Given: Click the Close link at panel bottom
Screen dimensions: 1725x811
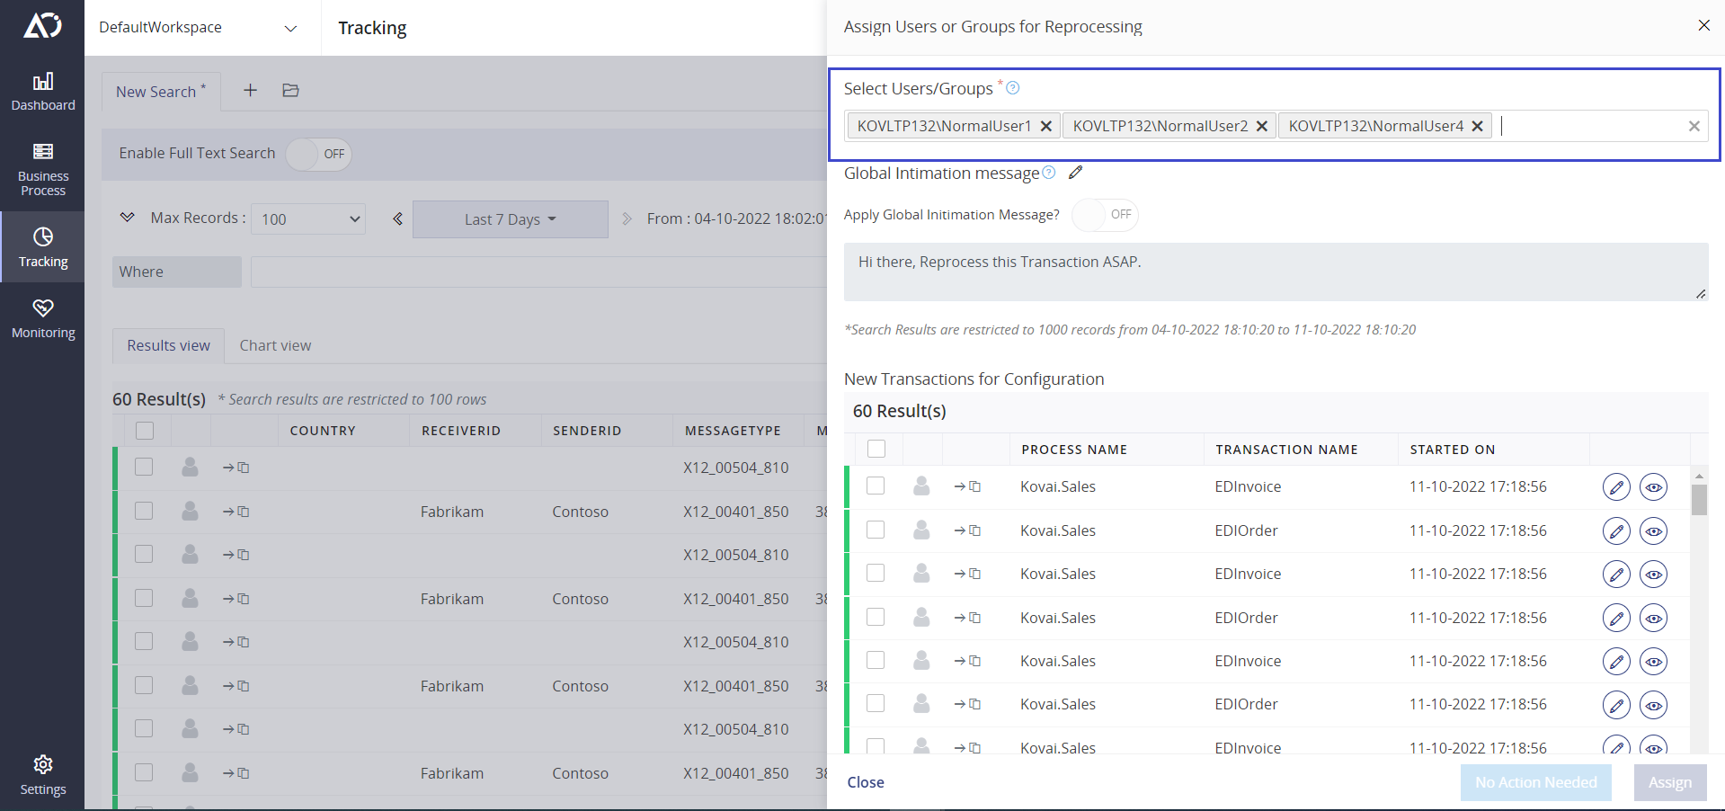Looking at the screenshot, I should 866,782.
